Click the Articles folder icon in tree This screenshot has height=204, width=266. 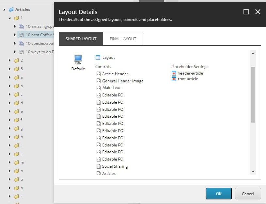(x=11, y=9)
